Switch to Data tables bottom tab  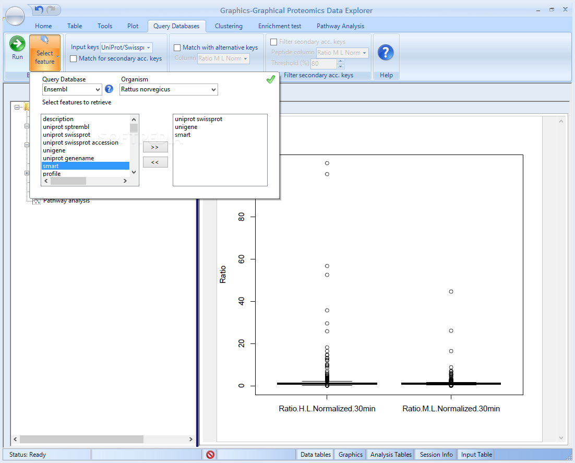[315, 455]
